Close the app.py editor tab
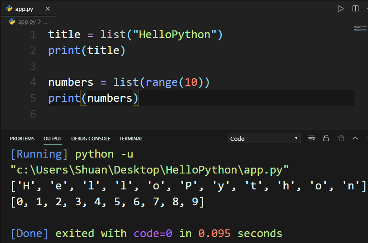 point(48,9)
